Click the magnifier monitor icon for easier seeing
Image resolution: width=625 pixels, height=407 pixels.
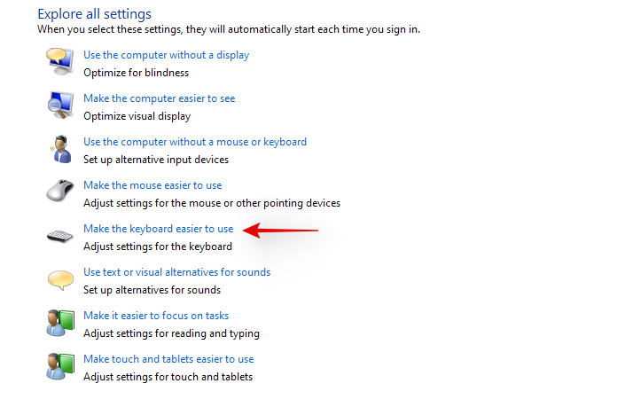(x=60, y=106)
